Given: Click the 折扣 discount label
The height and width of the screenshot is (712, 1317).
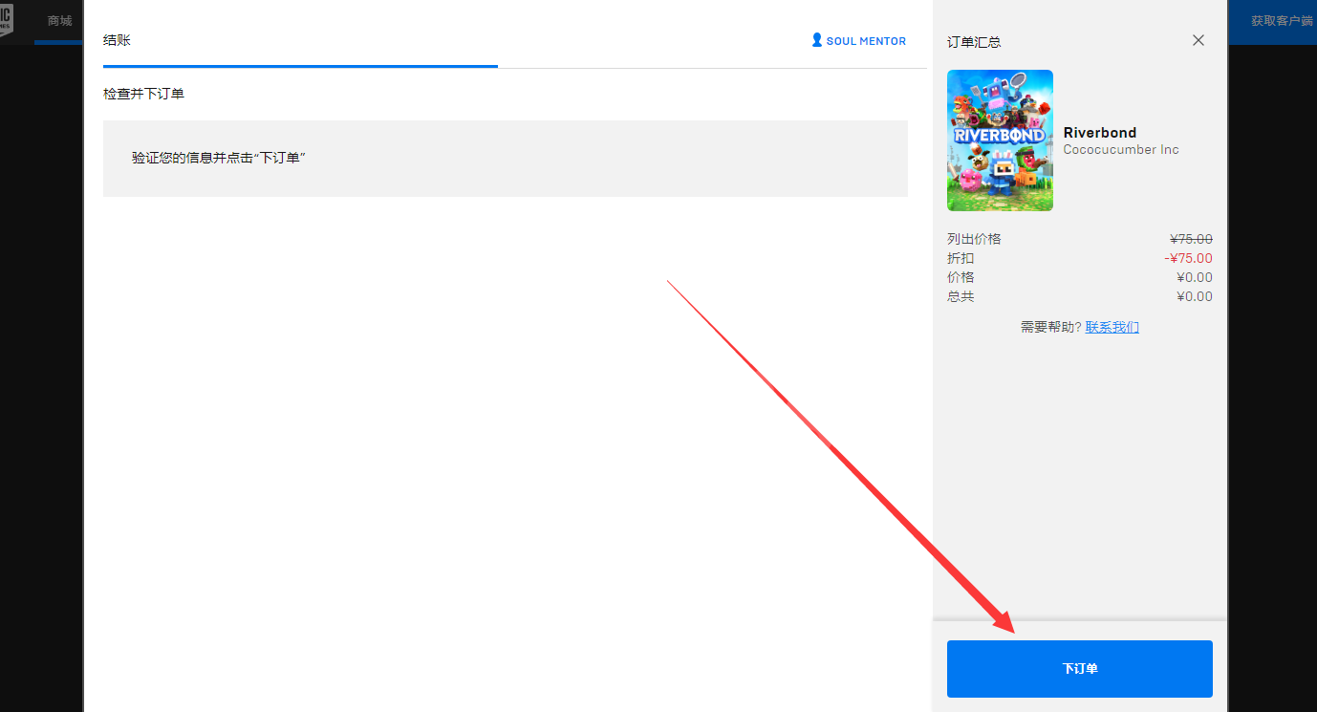Looking at the screenshot, I should coord(961,258).
